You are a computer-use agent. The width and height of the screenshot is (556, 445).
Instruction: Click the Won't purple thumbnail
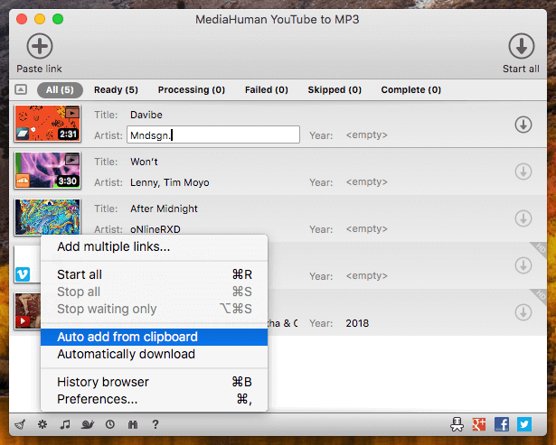pyautogui.click(x=48, y=171)
